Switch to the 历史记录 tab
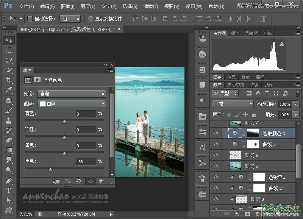Screen dimensions: 303x219 (236, 85)
